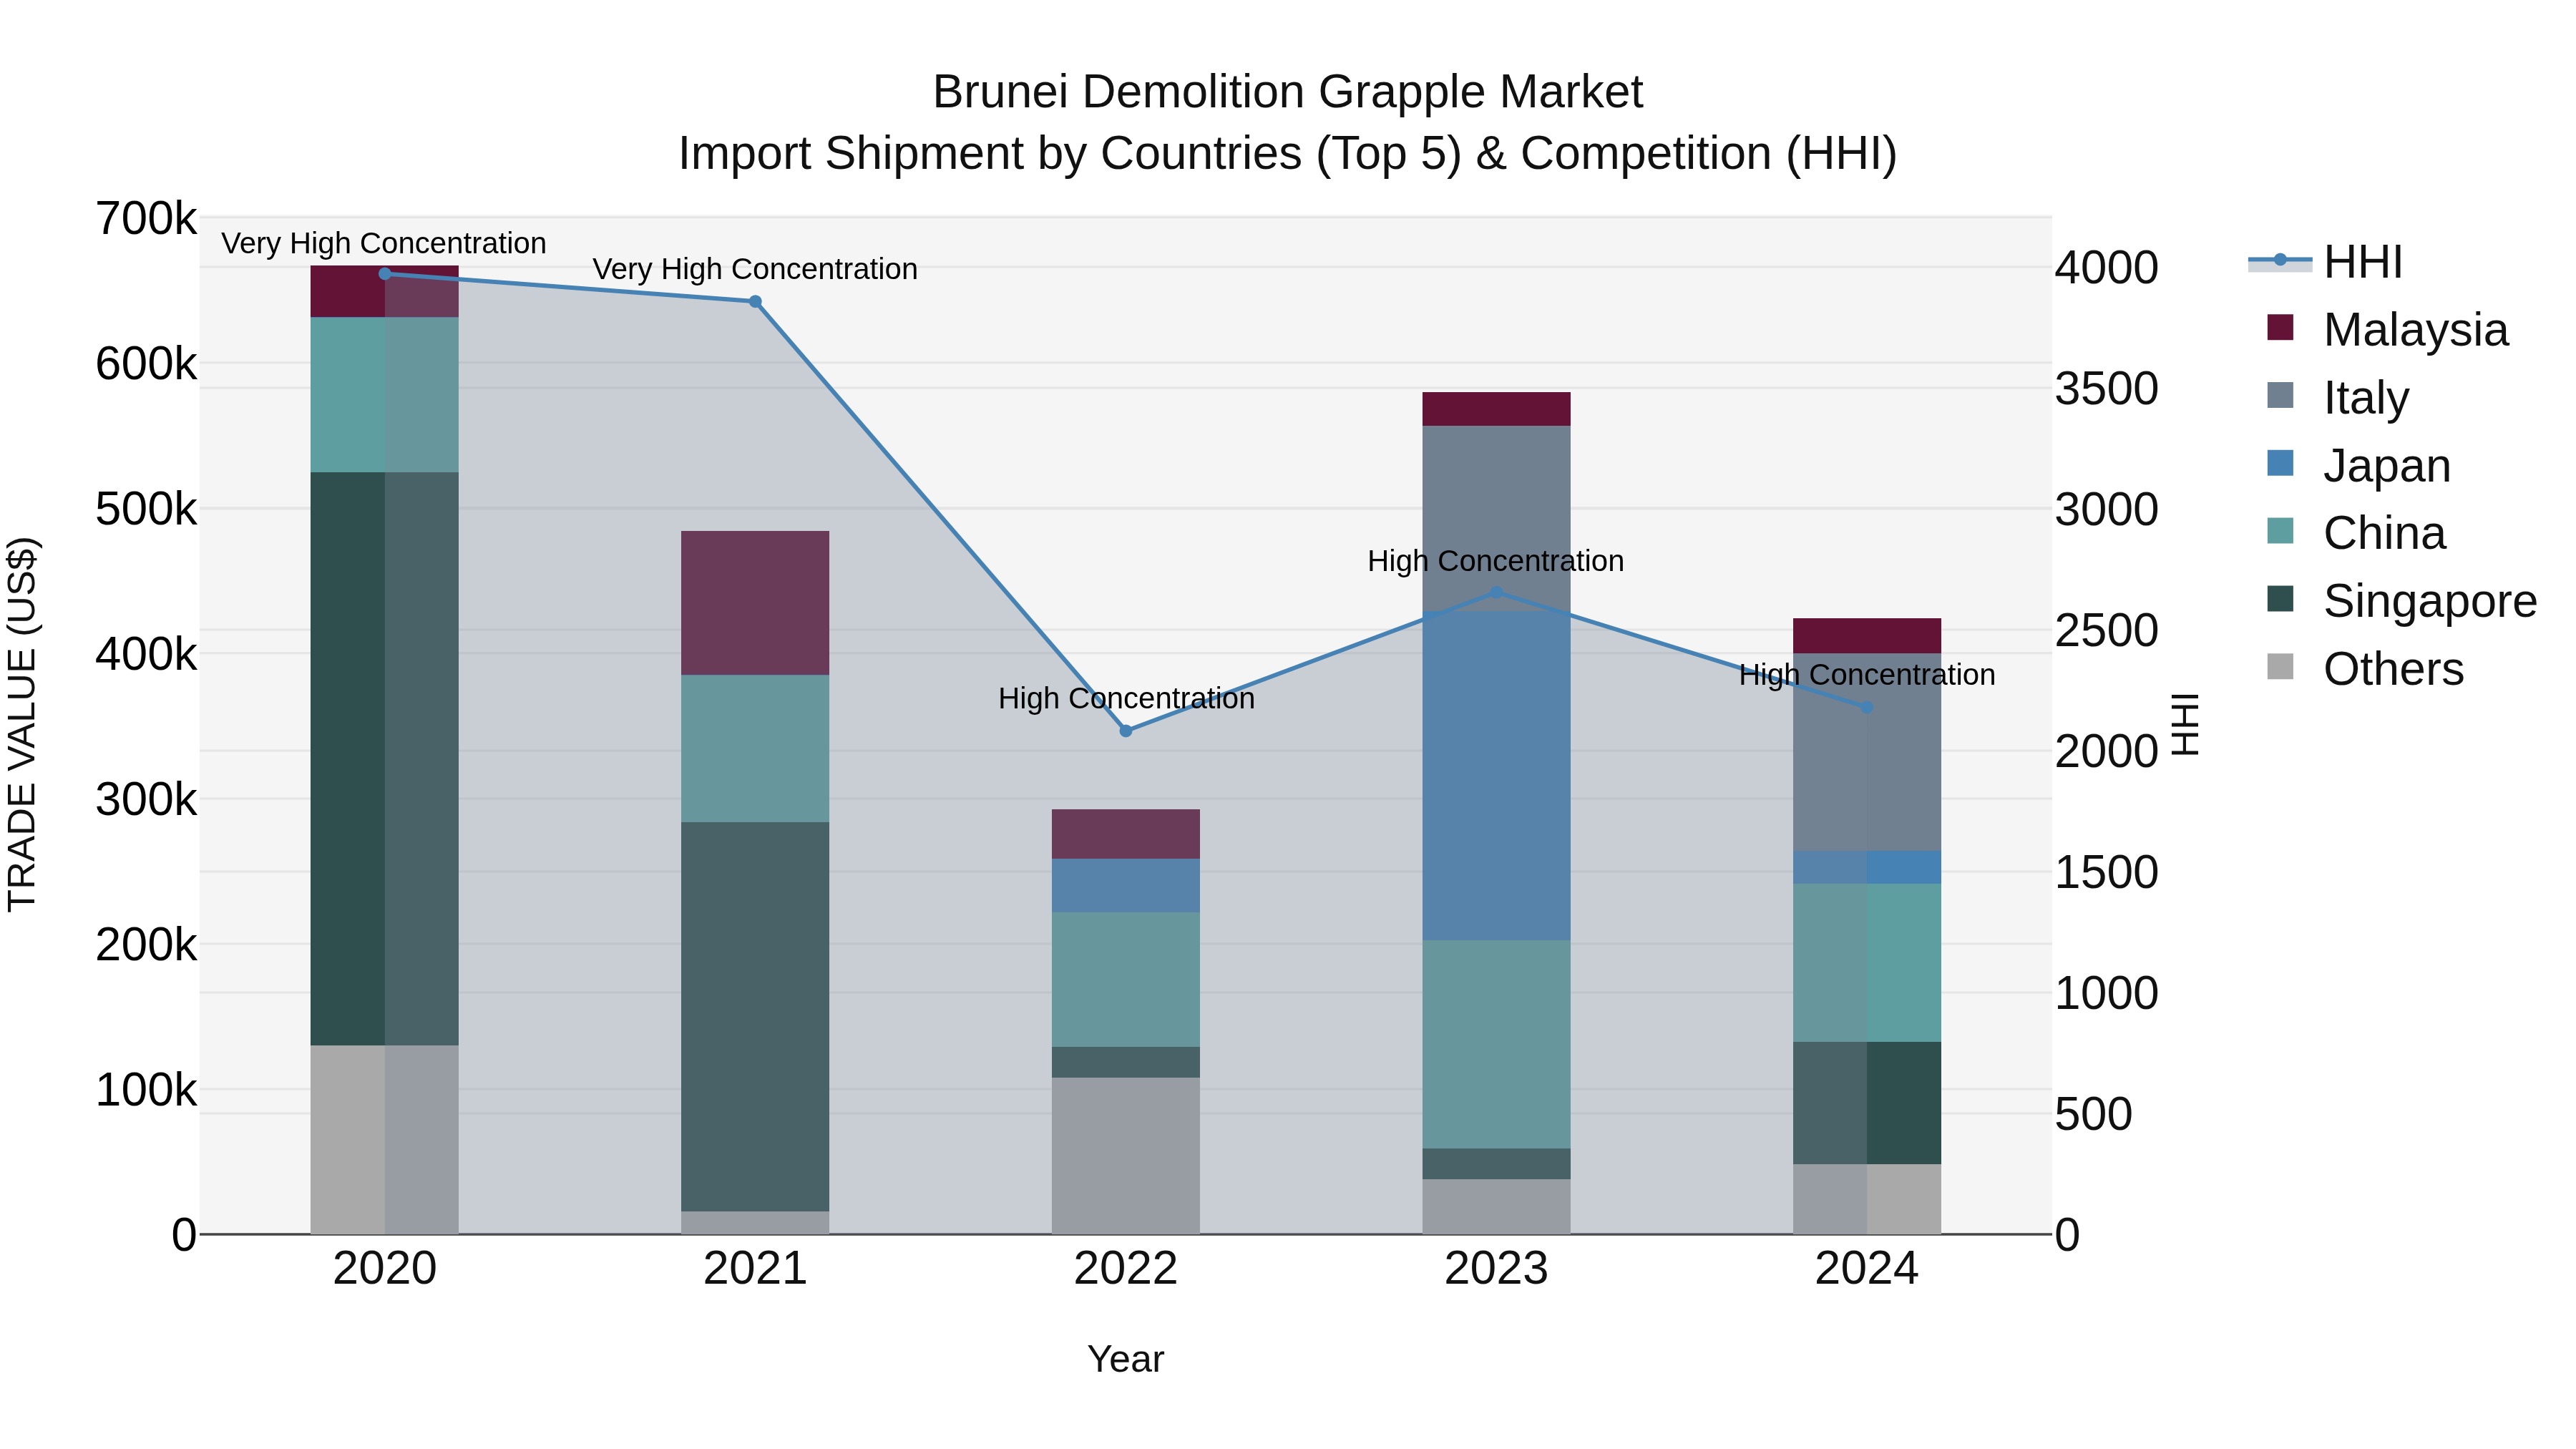Click the 'Year' x-axis title

[x=1126, y=1359]
